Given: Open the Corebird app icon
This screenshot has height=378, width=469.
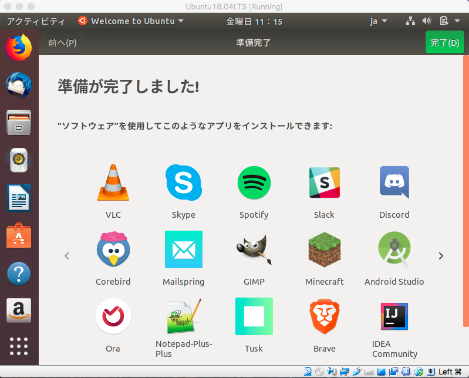Looking at the screenshot, I should (113, 249).
